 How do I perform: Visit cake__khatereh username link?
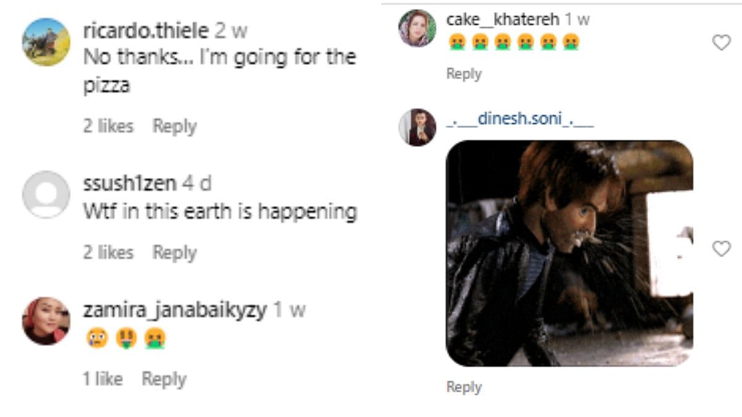point(503,20)
